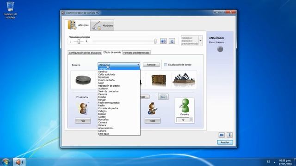This screenshot has width=296, height=166.
Task: Click the Pop singer character icon
Action: (x=83, y=108)
